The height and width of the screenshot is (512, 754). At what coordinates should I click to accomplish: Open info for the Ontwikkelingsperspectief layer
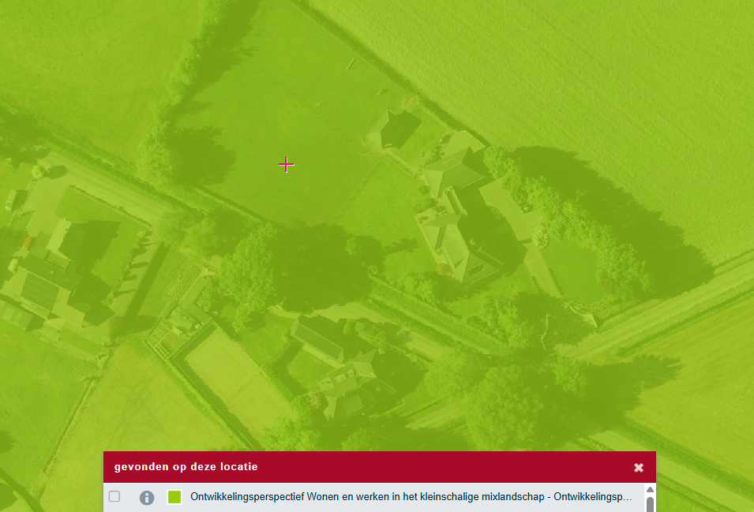[147, 498]
